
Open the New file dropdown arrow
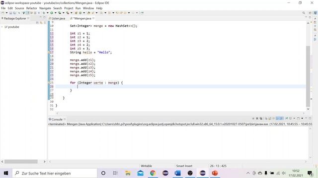click(x=6, y=13)
